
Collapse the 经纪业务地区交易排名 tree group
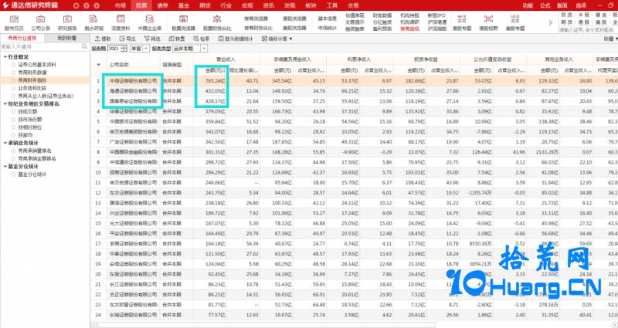(x=5, y=104)
